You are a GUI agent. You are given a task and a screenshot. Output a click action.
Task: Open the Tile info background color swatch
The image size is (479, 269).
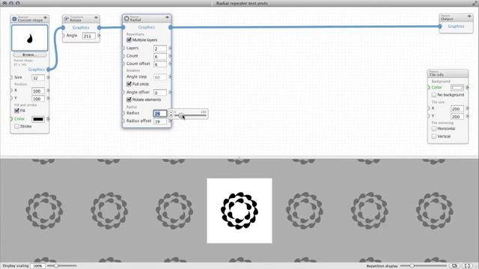[457, 88]
